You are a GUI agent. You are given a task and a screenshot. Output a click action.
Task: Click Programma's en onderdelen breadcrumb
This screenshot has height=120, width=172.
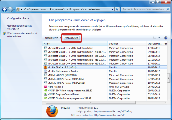pos(85,9)
